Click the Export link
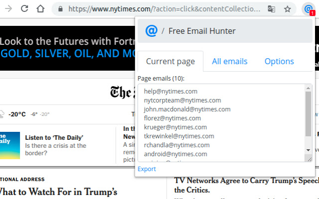The image size is (319, 199). 147,169
